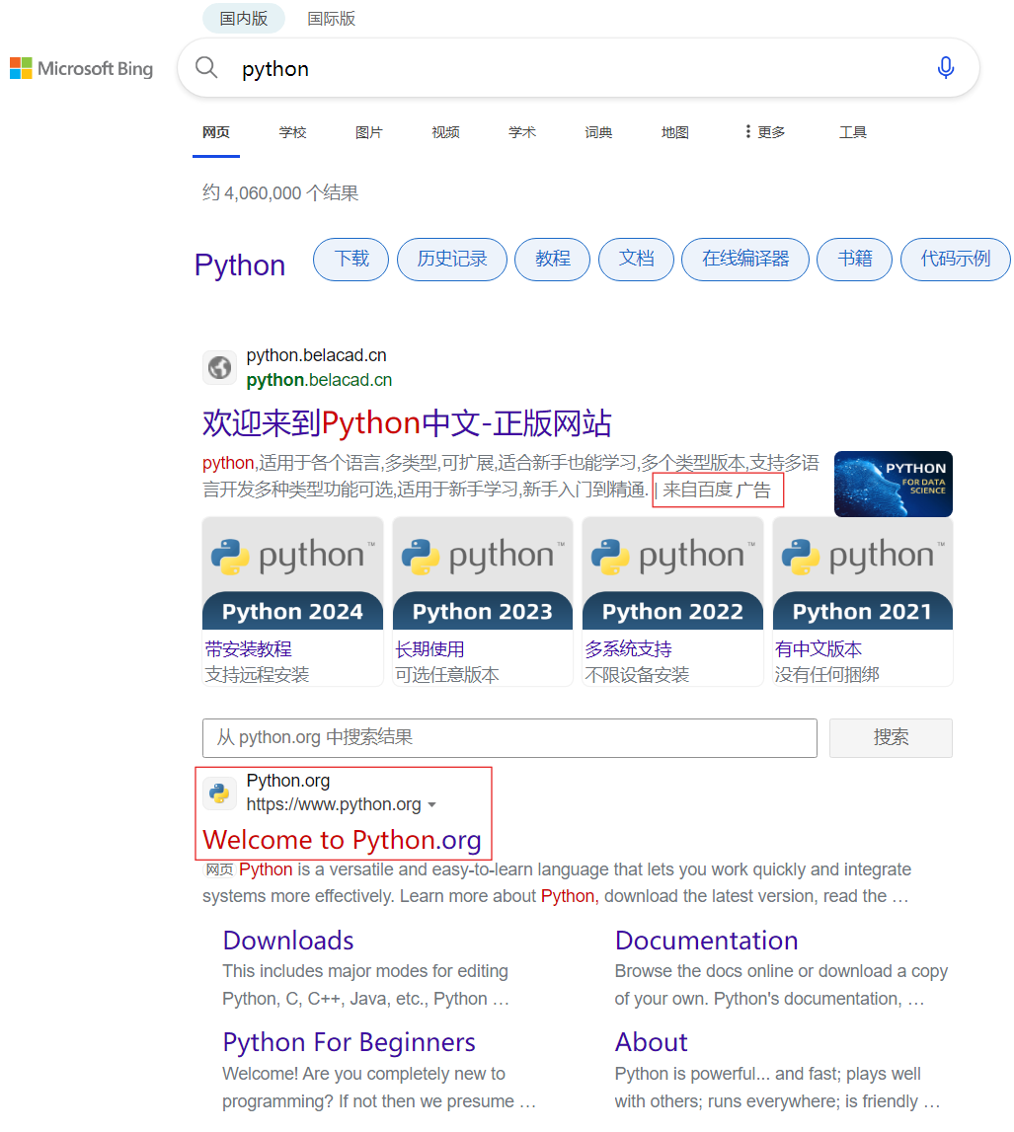Click the globe favicon on the belacad.cn result

(x=219, y=367)
